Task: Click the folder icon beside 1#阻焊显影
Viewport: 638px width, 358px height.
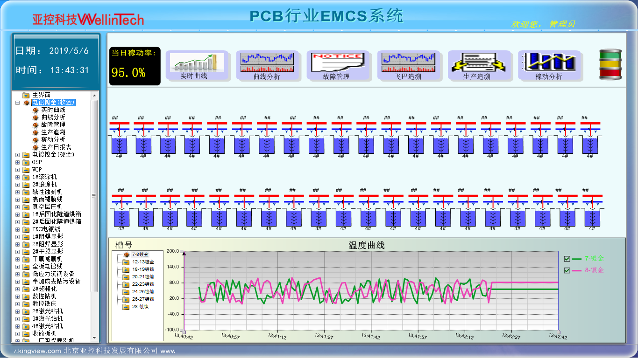Action: (x=26, y=237)
